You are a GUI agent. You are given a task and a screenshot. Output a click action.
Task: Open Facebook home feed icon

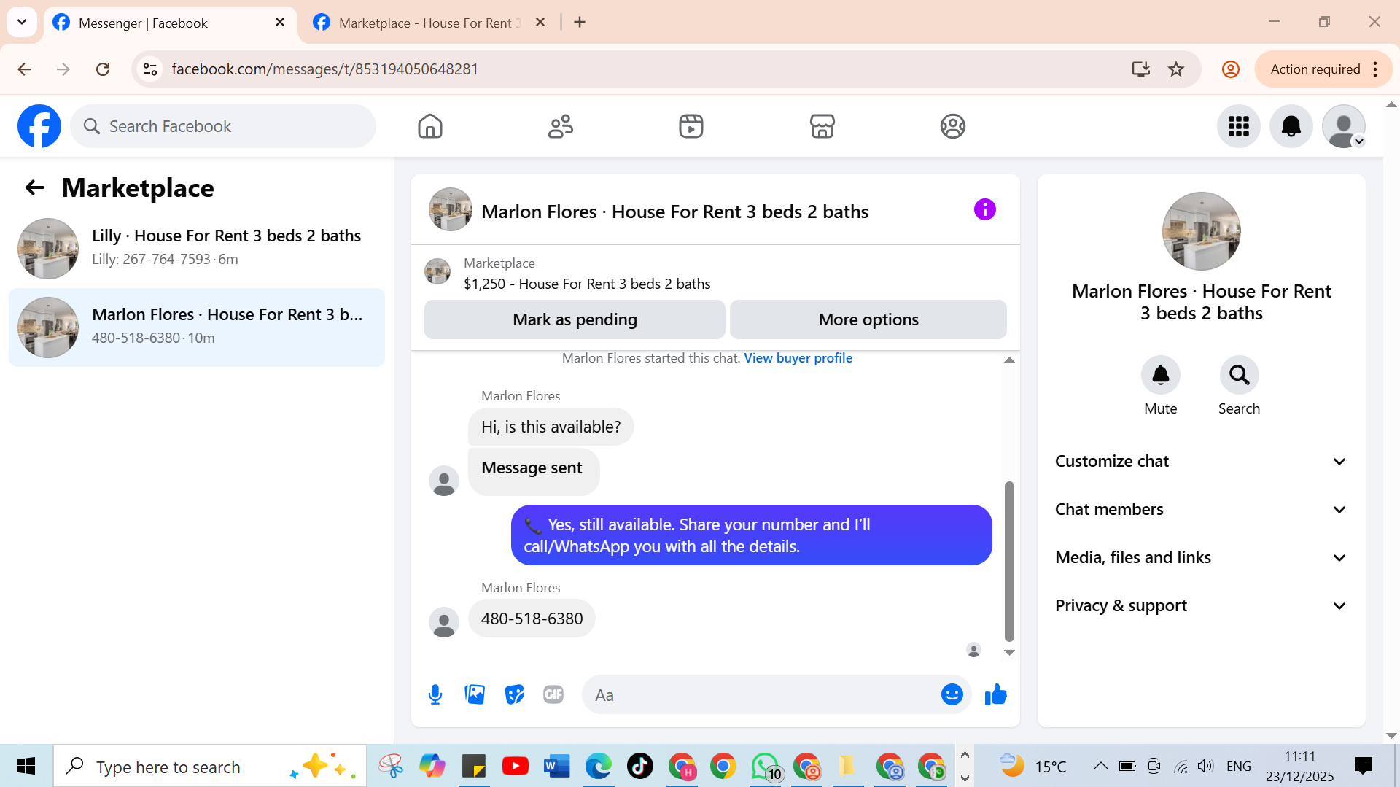[x=430, y=126]
